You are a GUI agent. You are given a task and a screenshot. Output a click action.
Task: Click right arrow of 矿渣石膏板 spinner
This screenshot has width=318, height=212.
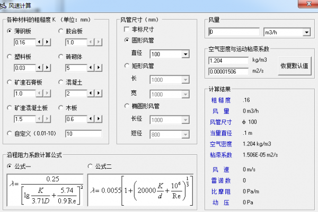tap(47, 93)
